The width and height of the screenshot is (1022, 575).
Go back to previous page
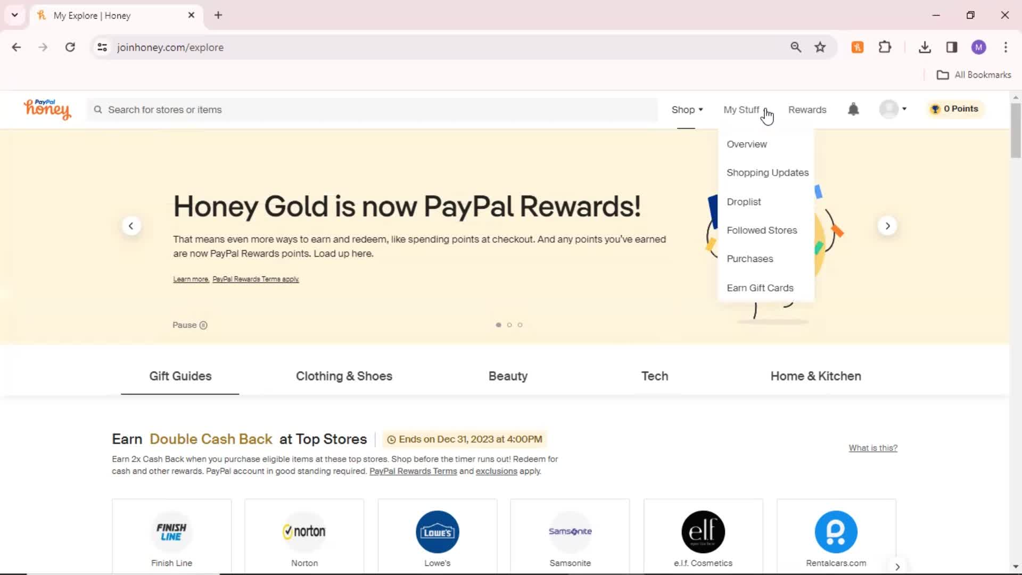[x=17, y=47]
